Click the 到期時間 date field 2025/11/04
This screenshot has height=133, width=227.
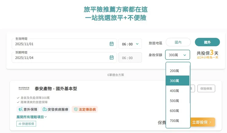tap(64, 58)
